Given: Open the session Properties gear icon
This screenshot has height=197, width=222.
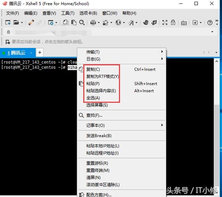Looking at the screenshot, I should point(51,23).
